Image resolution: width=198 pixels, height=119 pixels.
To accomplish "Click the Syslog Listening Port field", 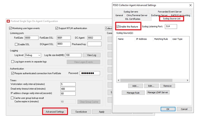I will point(171,26).
